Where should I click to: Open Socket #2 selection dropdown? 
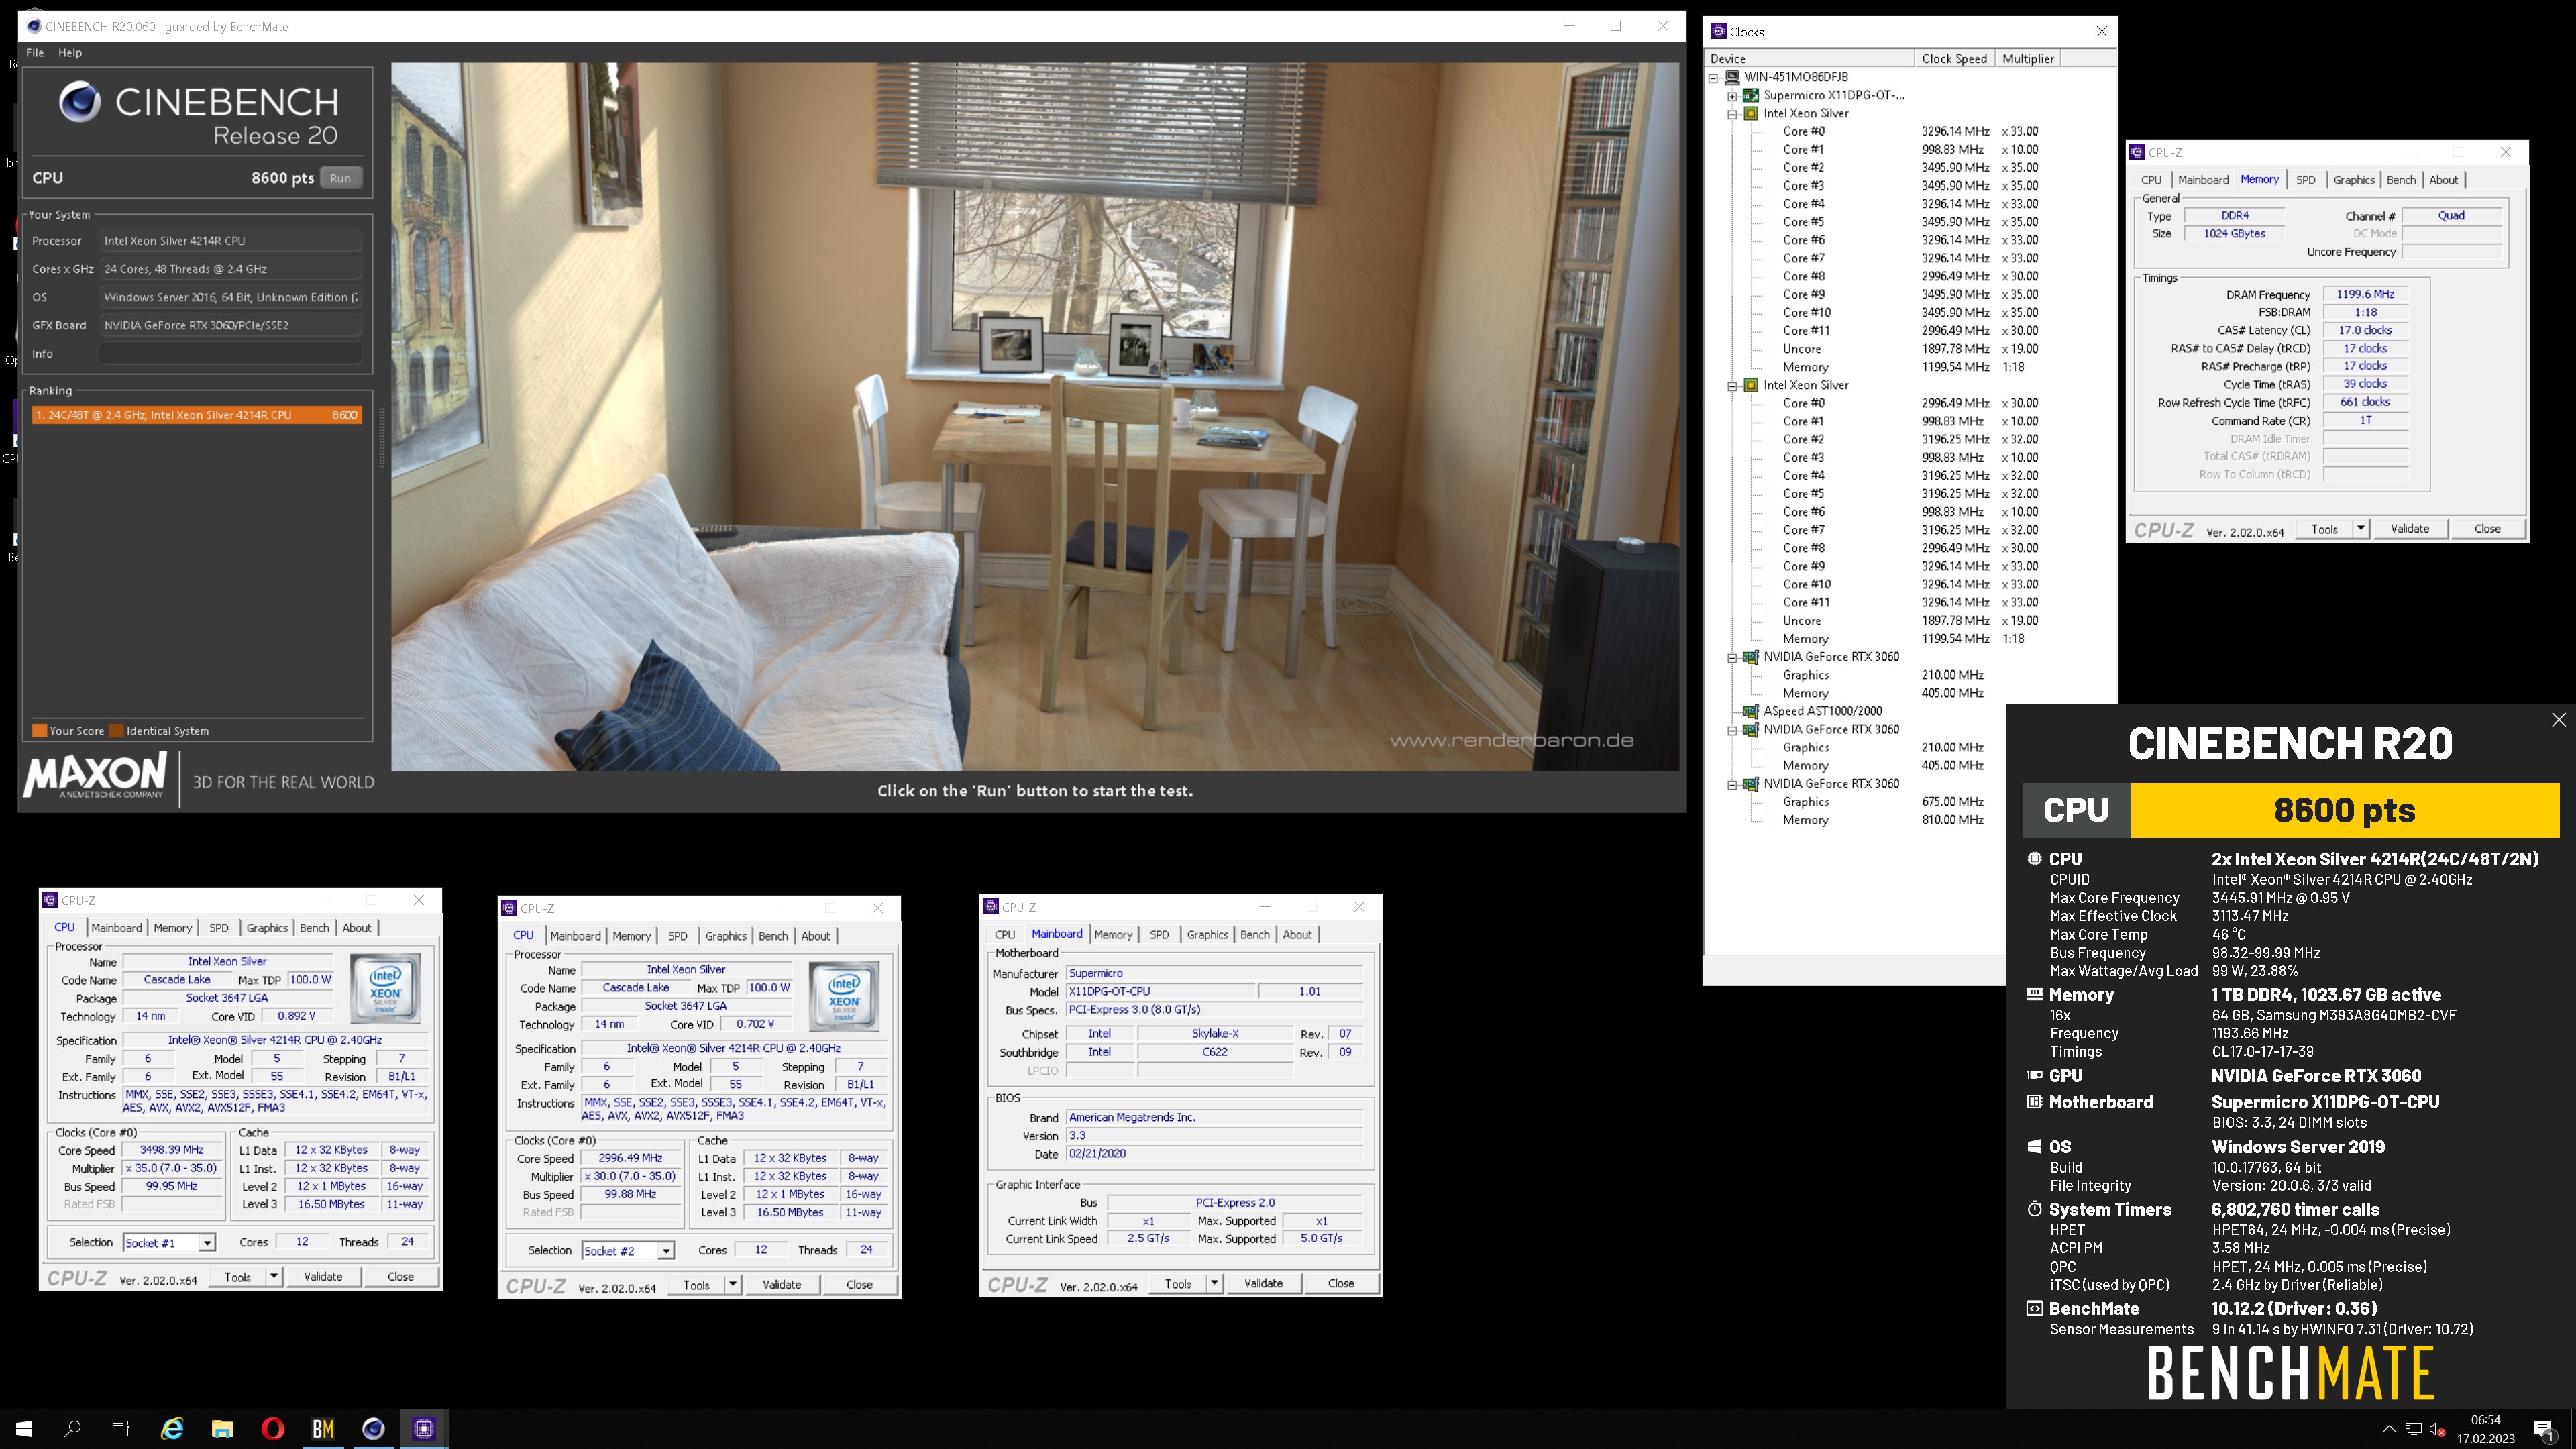tap(666, 1250)
